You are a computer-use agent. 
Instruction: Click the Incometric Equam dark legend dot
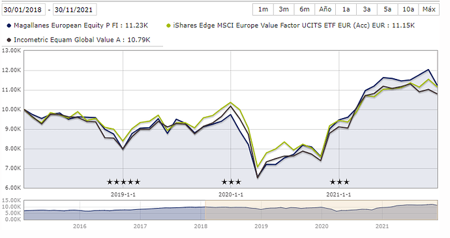9,40
